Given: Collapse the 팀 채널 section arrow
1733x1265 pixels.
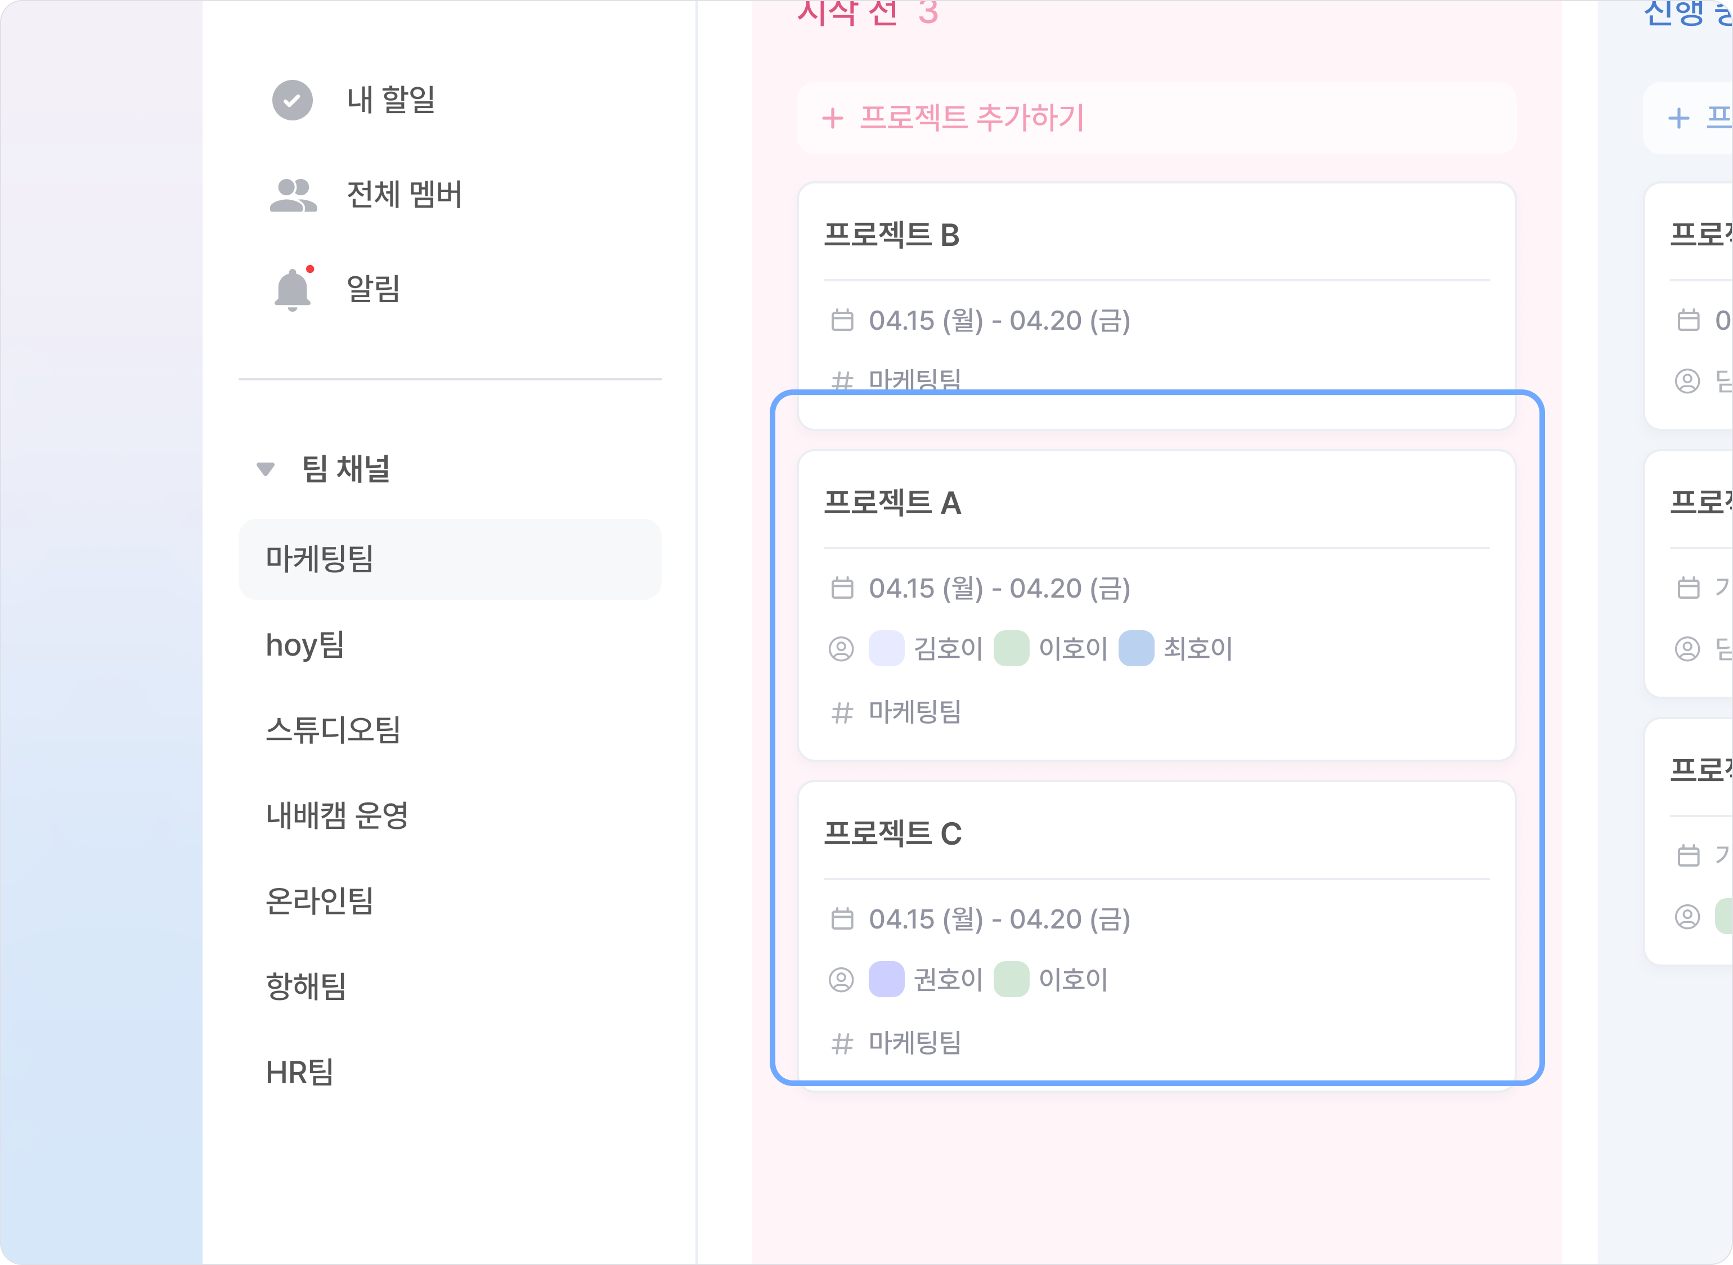Looking at the screenshot, I should point(266,469).
